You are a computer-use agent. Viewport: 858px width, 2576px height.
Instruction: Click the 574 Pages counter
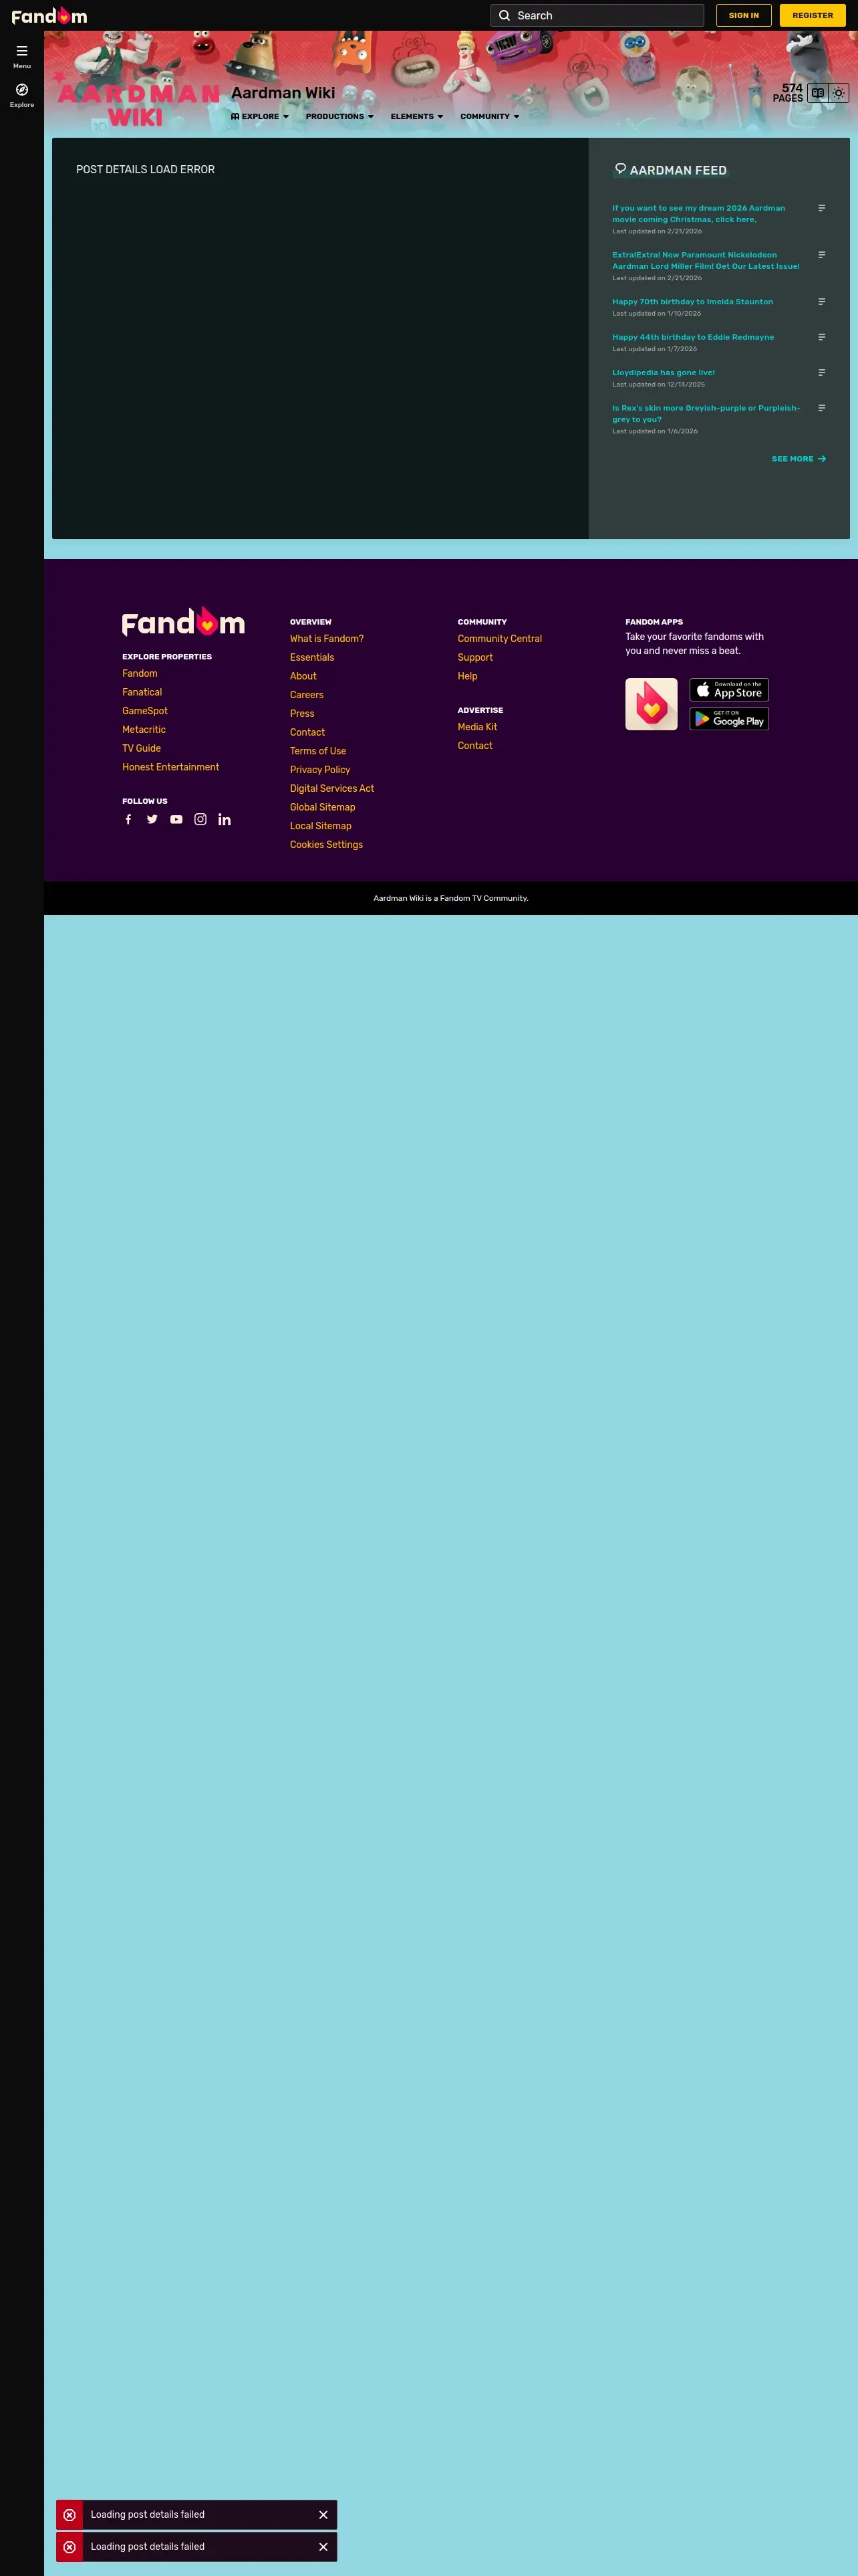(x=788, y=93)
